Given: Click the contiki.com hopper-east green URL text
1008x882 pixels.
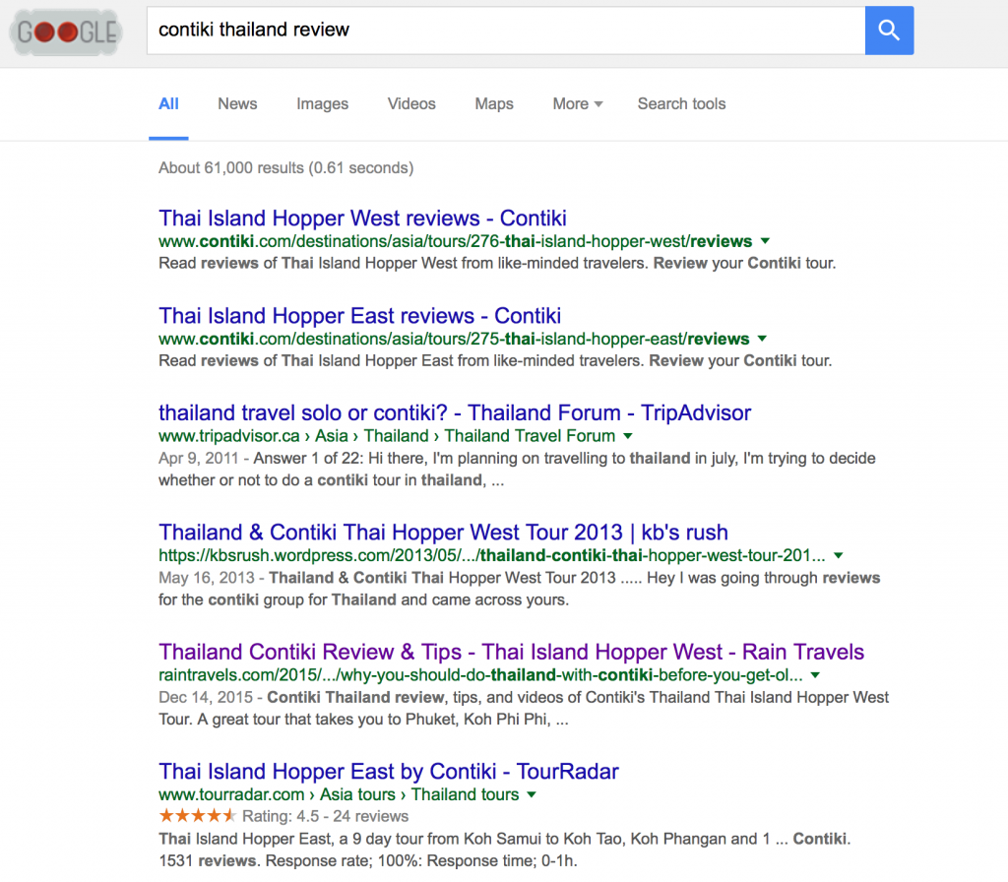Looking at the screenshot, I should (454, 339).
